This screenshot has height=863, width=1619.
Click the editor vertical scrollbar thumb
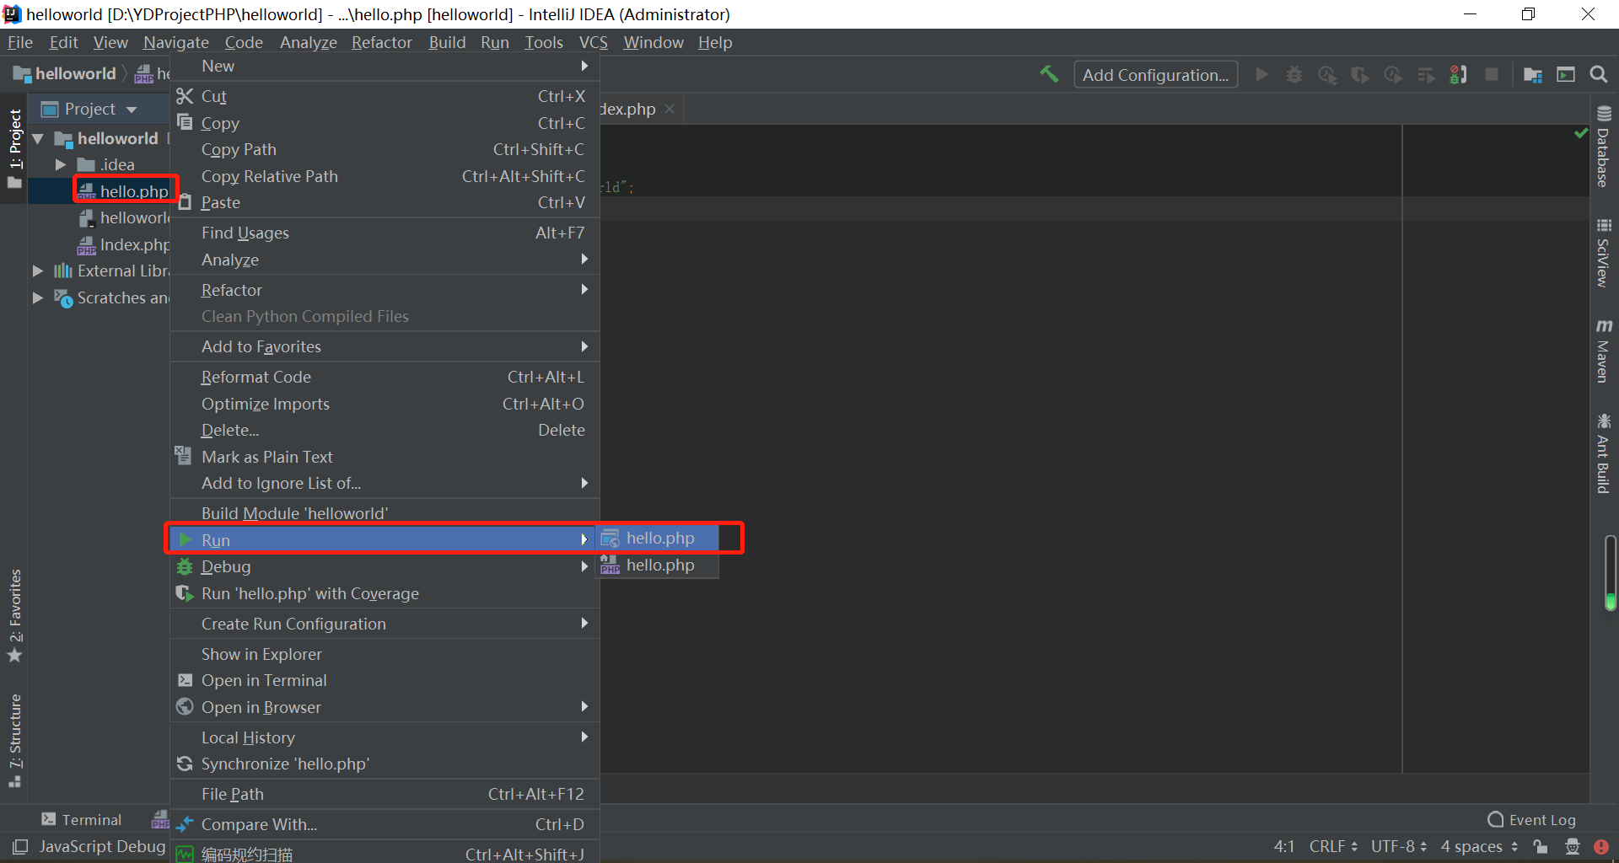(x=1610, y=571)
